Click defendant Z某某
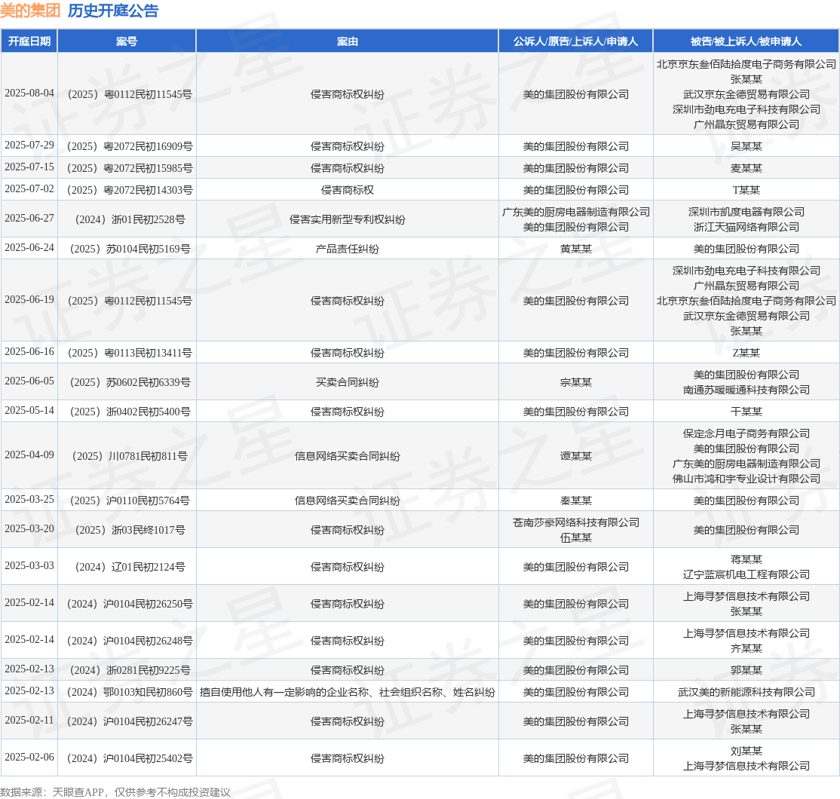The image size is (840, 799). [746, 353]
